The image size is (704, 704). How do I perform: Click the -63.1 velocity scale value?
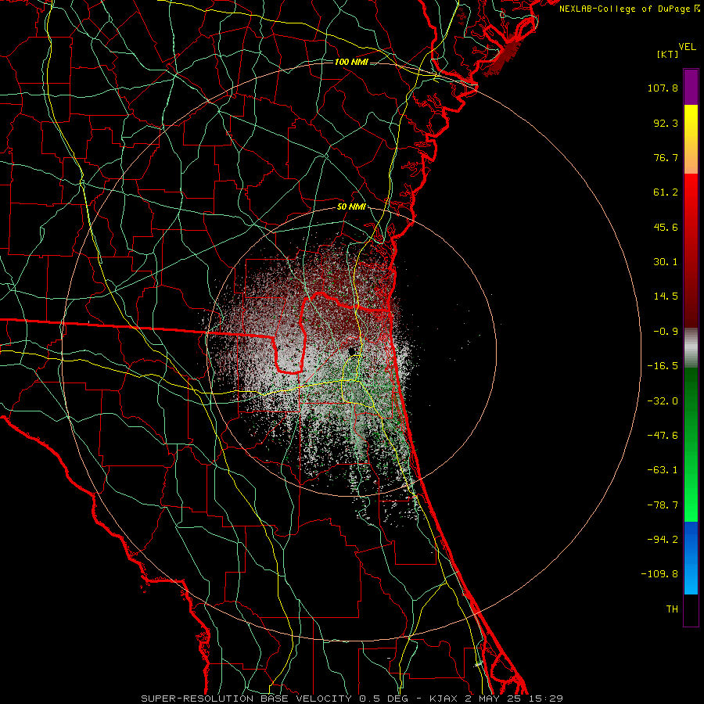click(x=663, y=470)
